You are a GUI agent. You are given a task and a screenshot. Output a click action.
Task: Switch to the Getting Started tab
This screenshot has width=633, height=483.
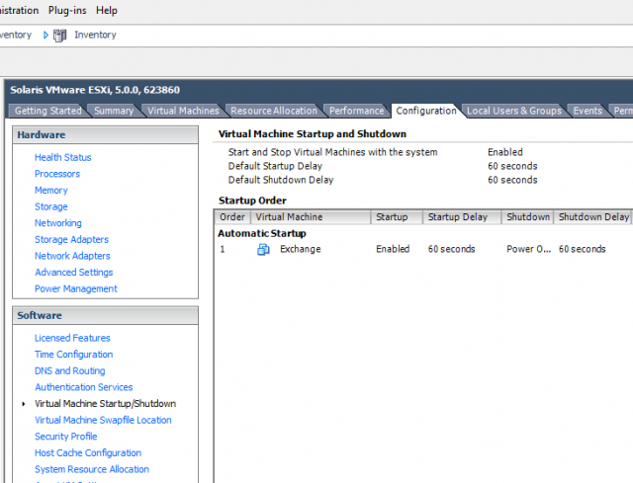point(48,111)
